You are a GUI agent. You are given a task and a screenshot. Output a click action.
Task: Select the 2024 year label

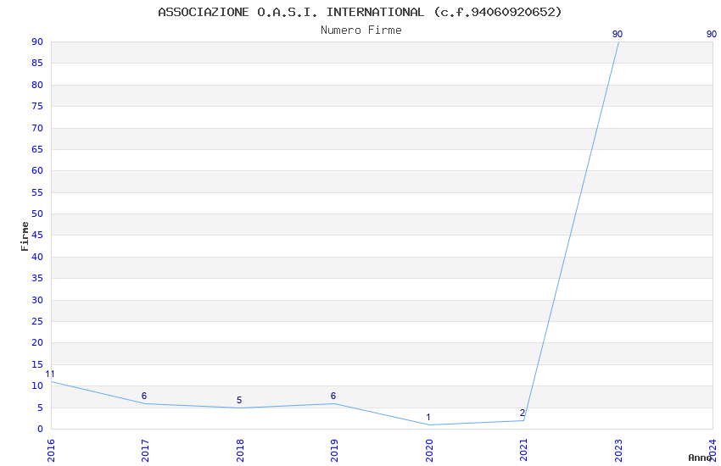coord(713,451)
